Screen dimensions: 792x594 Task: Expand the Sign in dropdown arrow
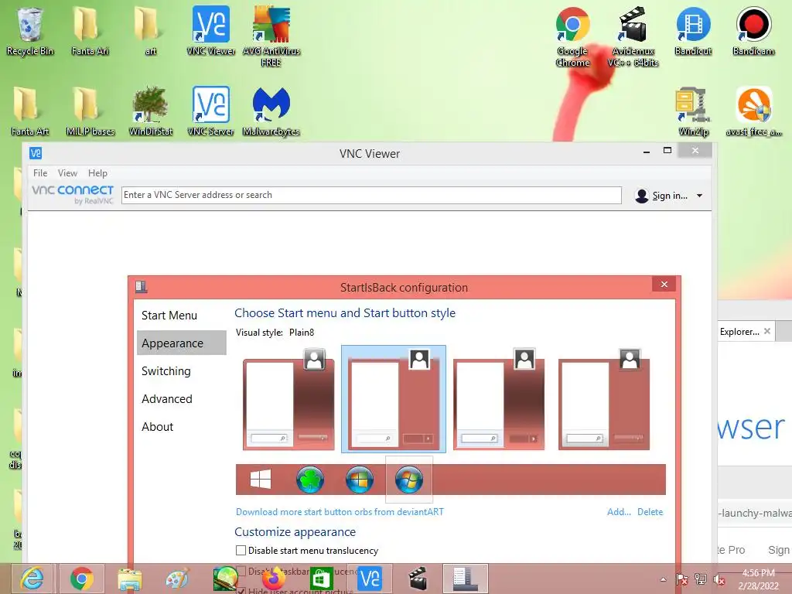[699, 196]
